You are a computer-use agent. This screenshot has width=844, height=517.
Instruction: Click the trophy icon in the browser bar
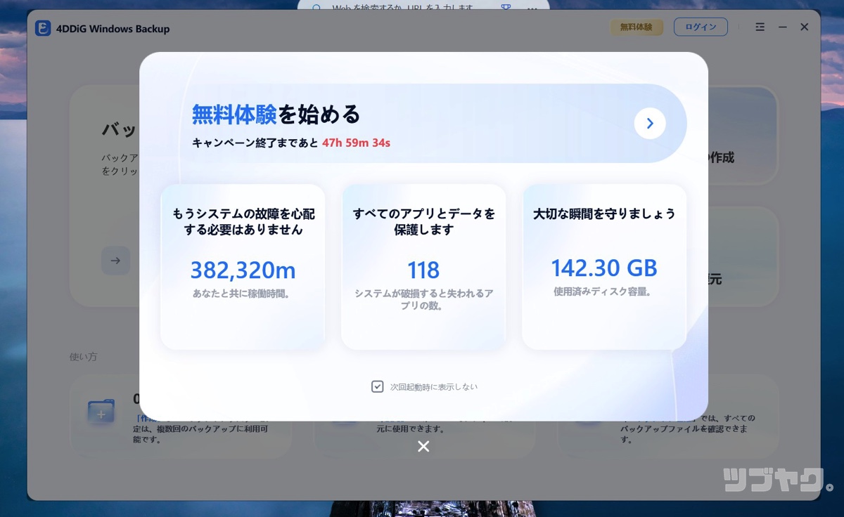(506, 8)
